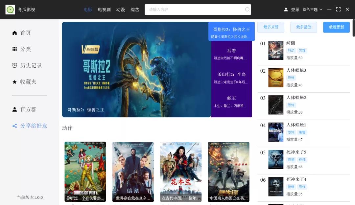
Task: Open 分类 in the sidebar
Action: pos(26,49)
